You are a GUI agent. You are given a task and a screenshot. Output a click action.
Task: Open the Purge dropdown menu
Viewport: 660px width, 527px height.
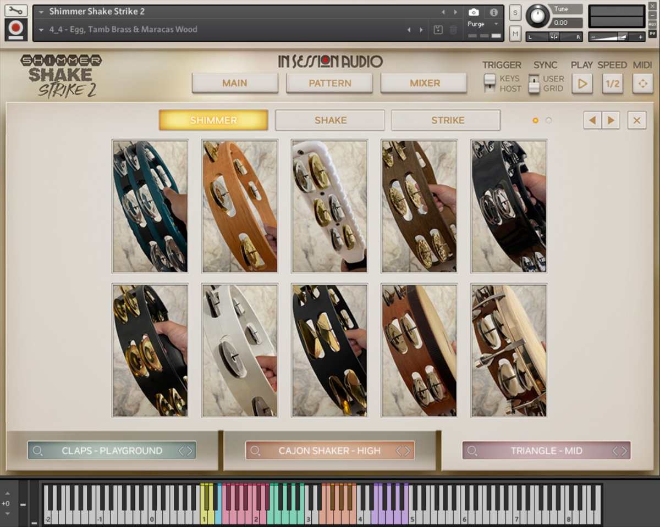(x=482, y=24)
